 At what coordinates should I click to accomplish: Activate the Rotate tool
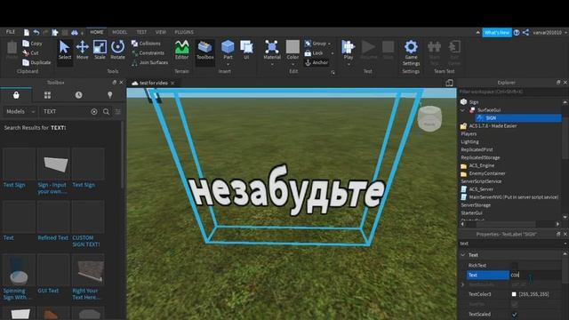point(117,50)
